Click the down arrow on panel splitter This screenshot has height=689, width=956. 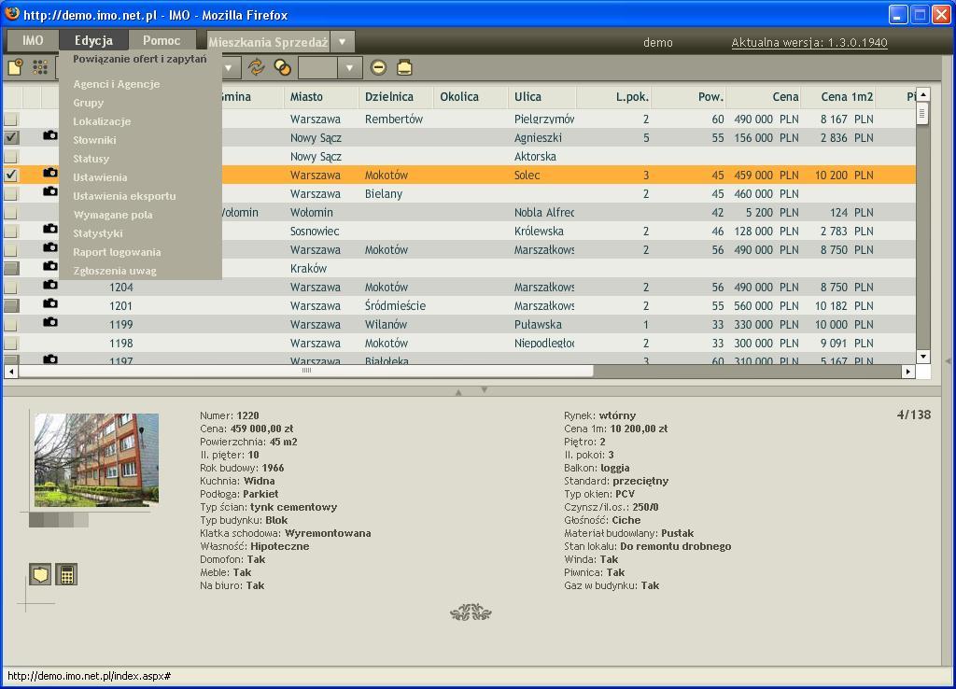[x=485, y=389]
